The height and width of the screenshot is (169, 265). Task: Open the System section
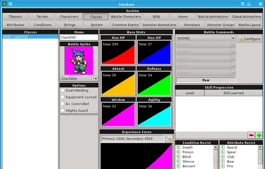coord(96,25)
